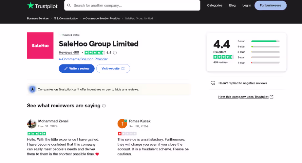302x163 pixels.
Task: Click the speech bubble icon for negative reviews
Action: 213,83
